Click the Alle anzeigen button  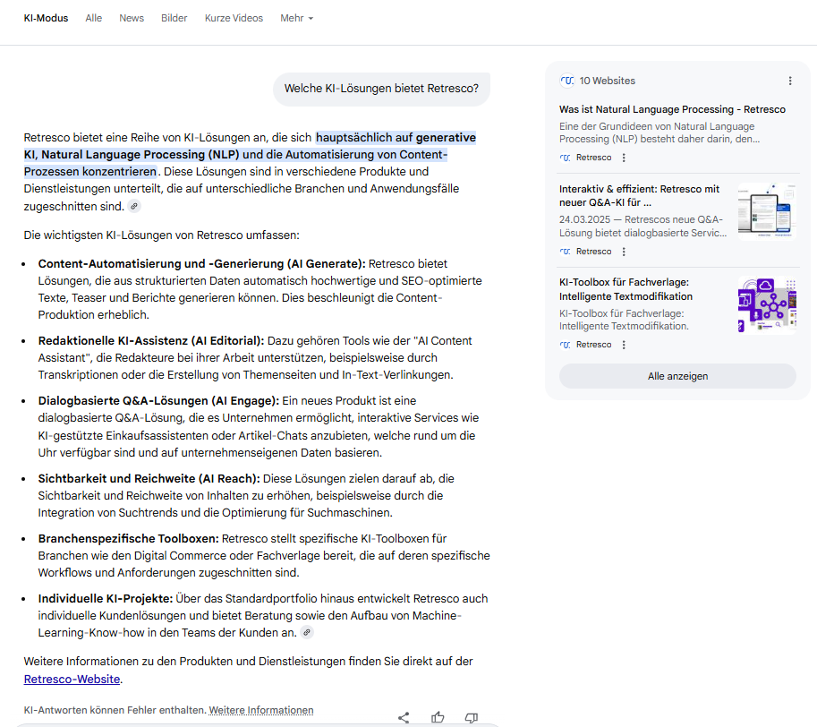click(677, 376)
